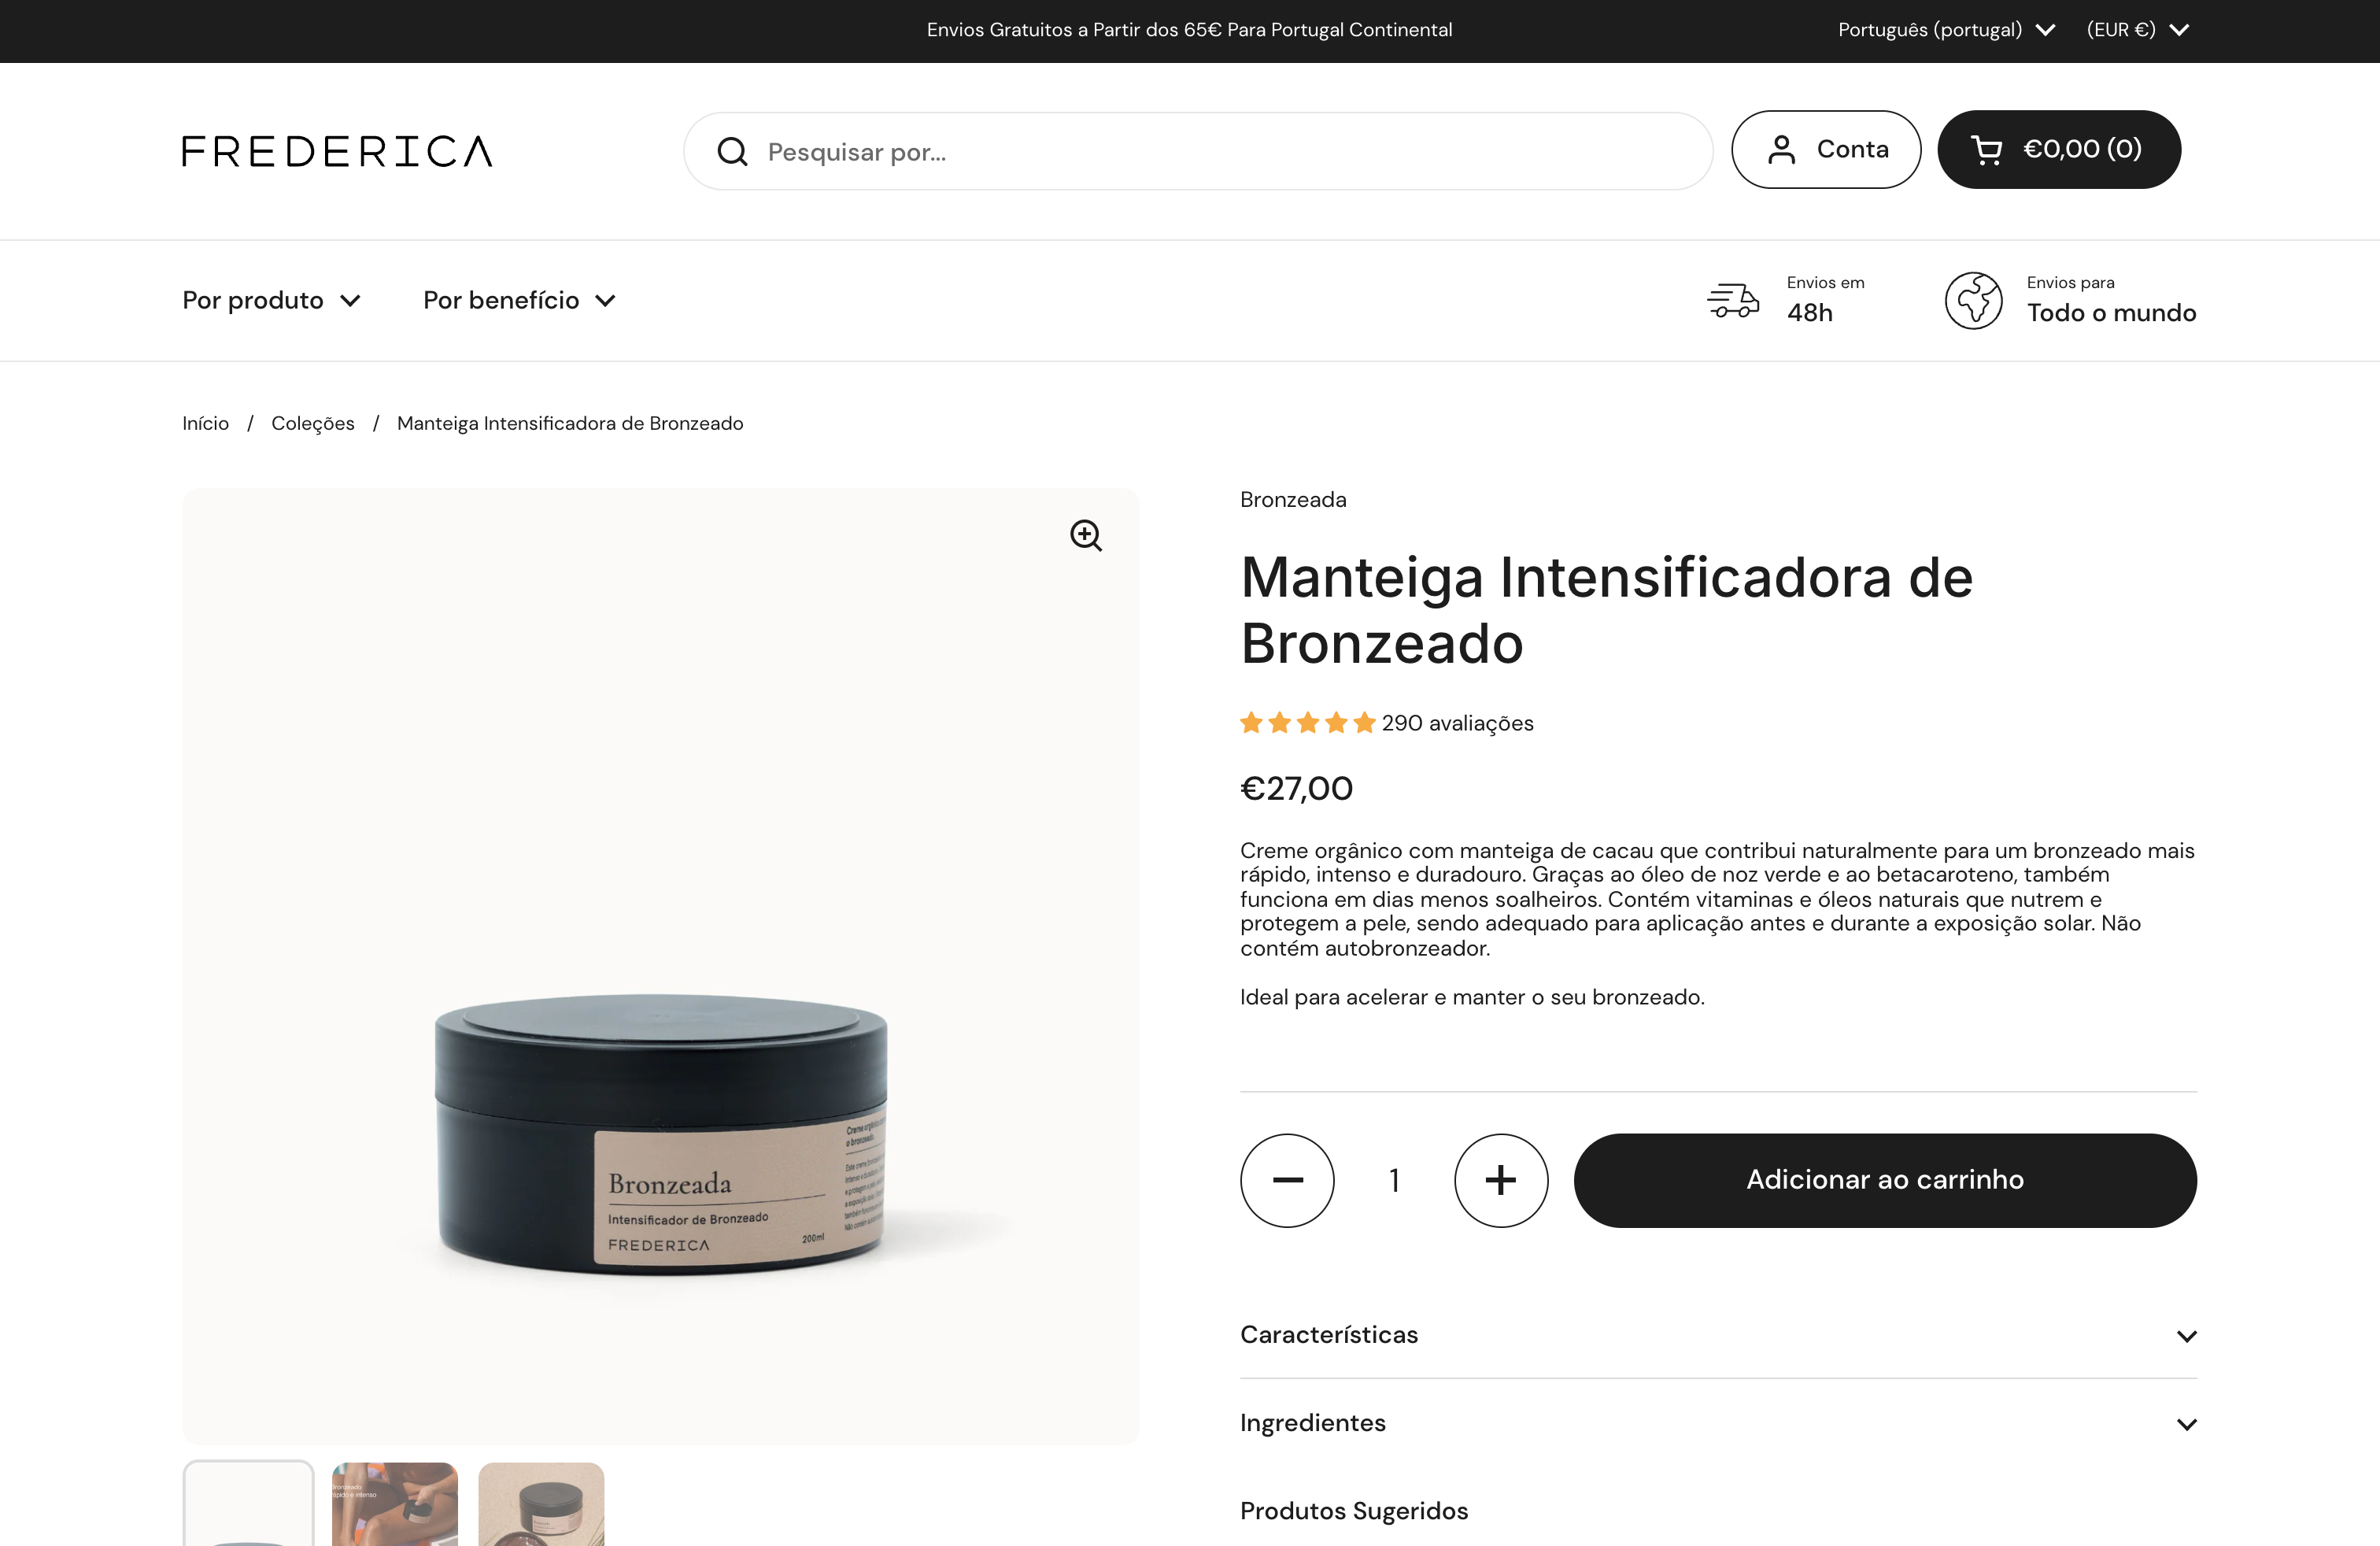Click the five-star rating stars

[x=1308, y=722]
